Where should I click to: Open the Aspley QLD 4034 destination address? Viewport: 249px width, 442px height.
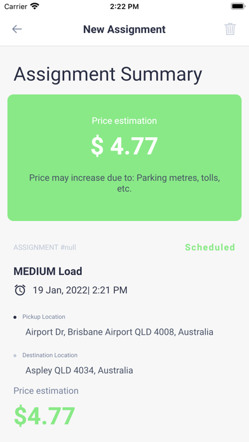click(x=79, y=370)
